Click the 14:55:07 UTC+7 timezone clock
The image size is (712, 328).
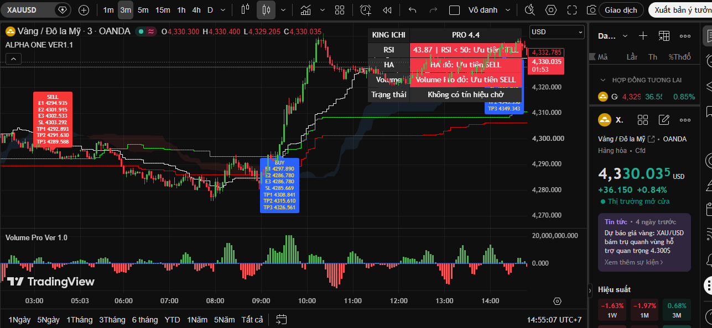click(554, 320)
